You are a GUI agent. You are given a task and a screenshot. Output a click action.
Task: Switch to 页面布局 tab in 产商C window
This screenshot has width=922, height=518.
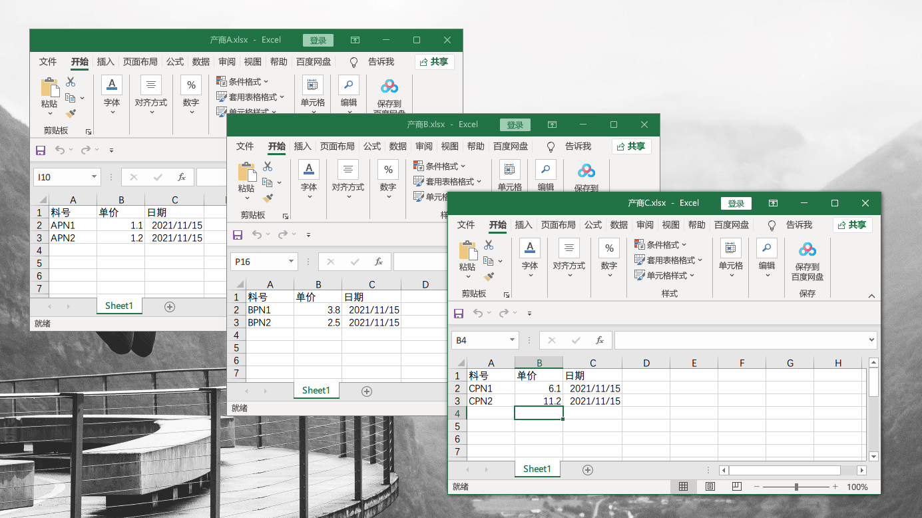point(559,225)
